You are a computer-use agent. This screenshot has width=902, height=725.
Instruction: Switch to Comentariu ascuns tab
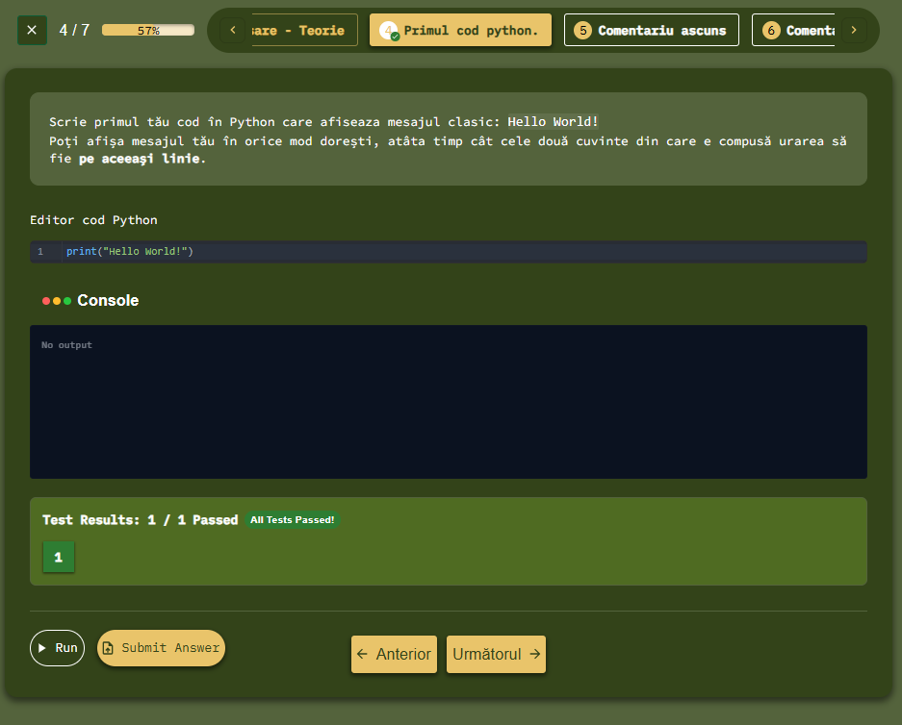coord(651,30)
